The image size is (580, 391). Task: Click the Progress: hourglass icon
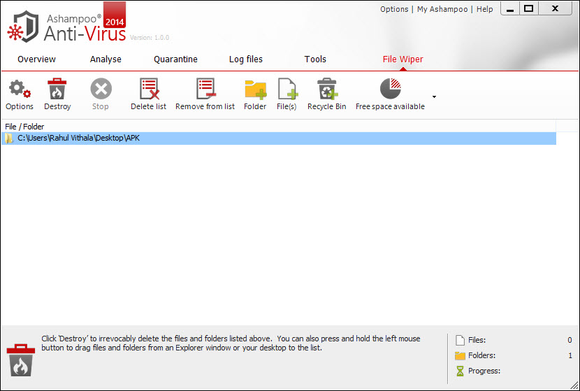(x=460, y=371)
